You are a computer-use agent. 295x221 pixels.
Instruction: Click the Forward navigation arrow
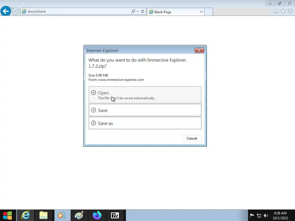coord(16,11)
